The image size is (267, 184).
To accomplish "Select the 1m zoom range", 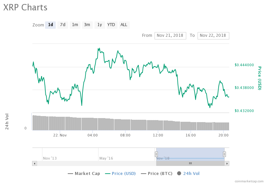I will [x=75, y=25].
